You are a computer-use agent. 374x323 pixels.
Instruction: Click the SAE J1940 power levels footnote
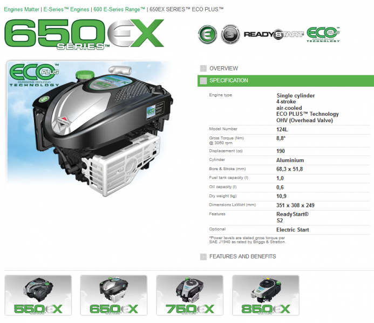247,240
